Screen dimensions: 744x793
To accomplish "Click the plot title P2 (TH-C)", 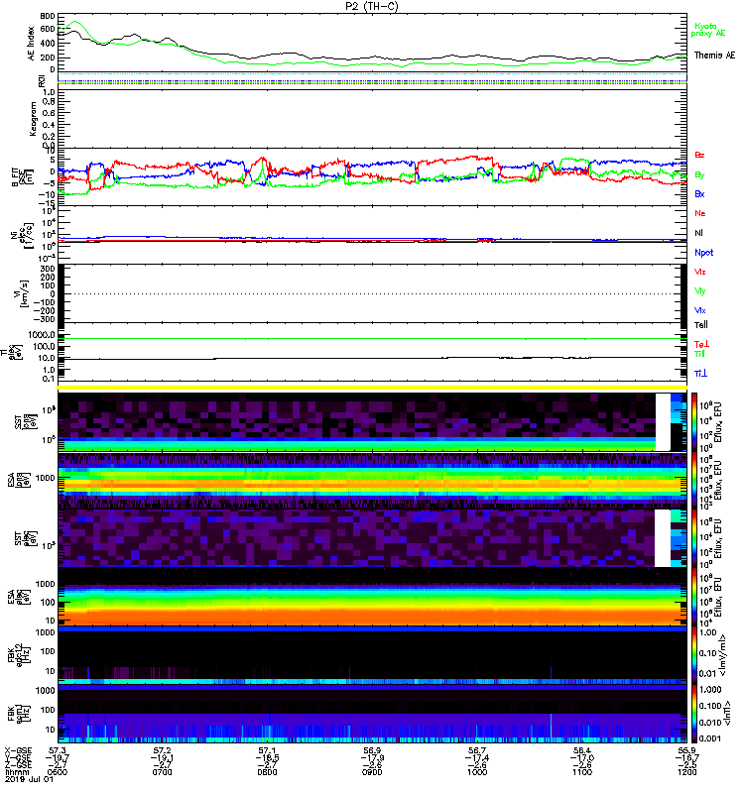I will [x=372, y=6].
